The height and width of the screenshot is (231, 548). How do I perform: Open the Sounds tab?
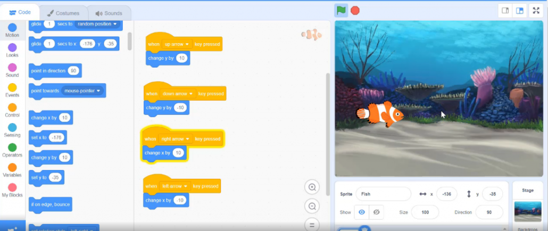click(109, 13)
